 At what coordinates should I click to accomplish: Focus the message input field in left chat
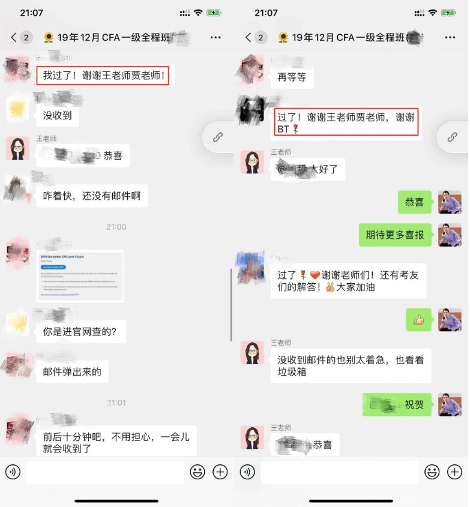click(x=105, y=472)
